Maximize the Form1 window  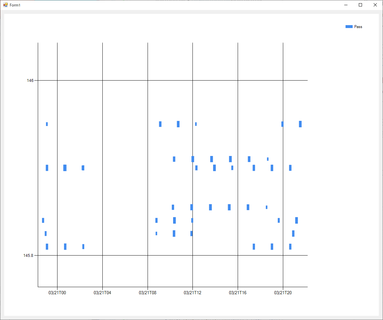(x=360, y=5)
